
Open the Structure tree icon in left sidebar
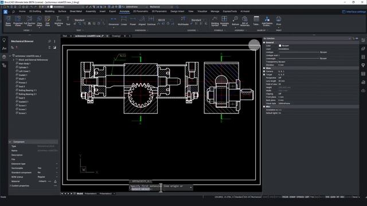(4, 65)
